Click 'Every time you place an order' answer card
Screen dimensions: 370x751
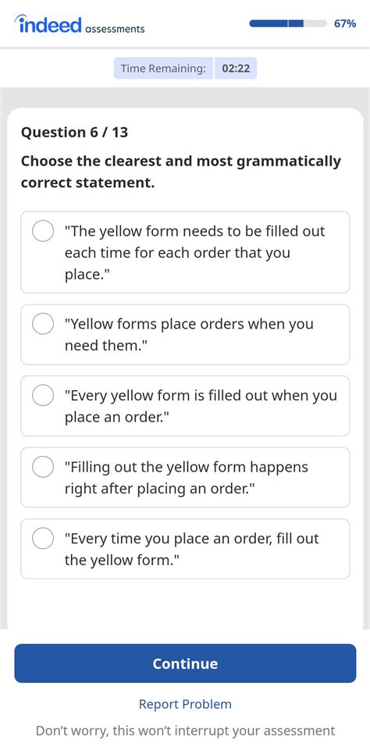click(x=185, y=549)
